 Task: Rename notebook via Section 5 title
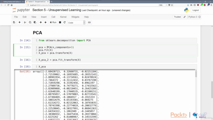(57, 10)
